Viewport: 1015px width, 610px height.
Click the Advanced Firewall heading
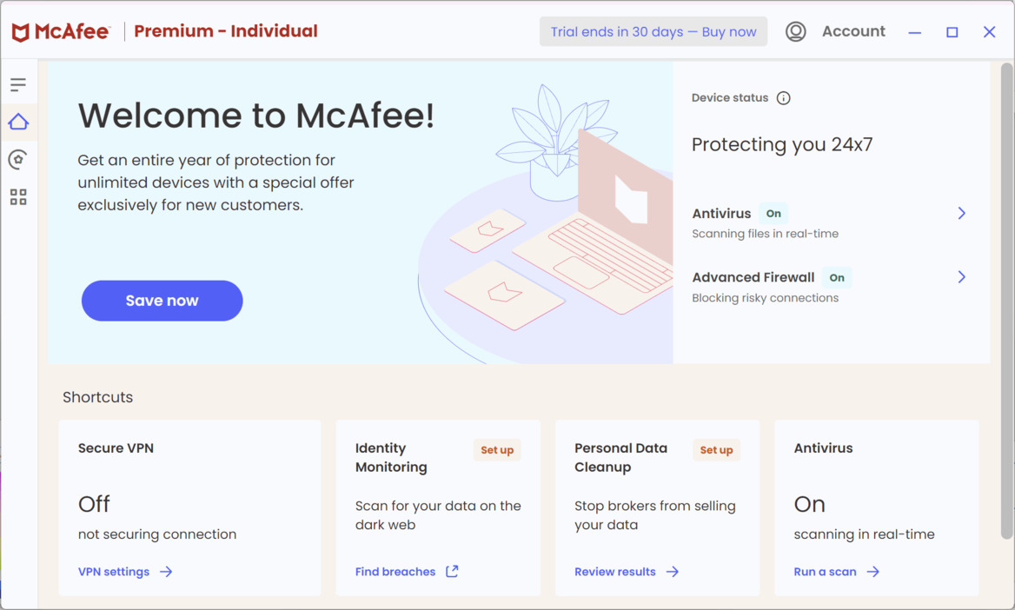tap(753, 277)
